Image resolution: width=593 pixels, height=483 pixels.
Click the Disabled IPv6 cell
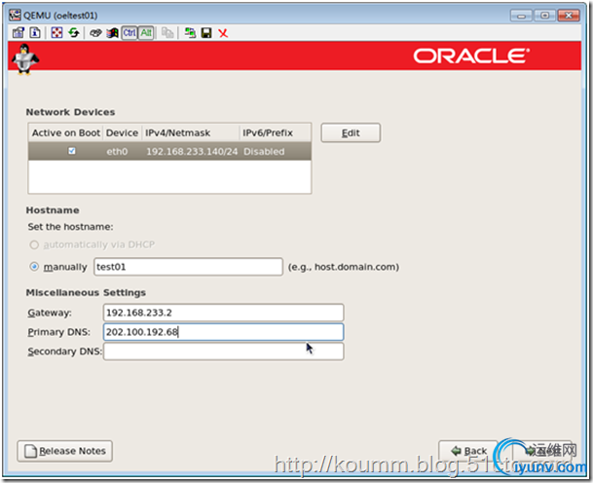pyautogui.click(x=264, y=152)
